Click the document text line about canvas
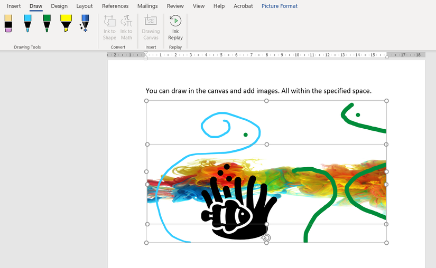Image resolution: width=436 pixels, height=268 pixels. (x=258, y=91)
